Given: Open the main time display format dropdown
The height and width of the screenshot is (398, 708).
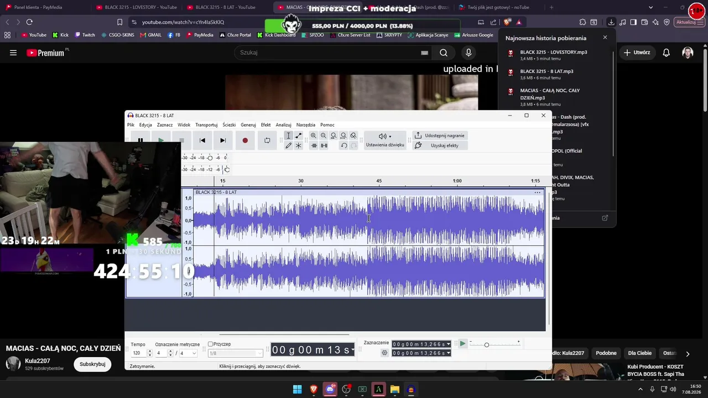Looking at the screenshot, I should [352, 349].
